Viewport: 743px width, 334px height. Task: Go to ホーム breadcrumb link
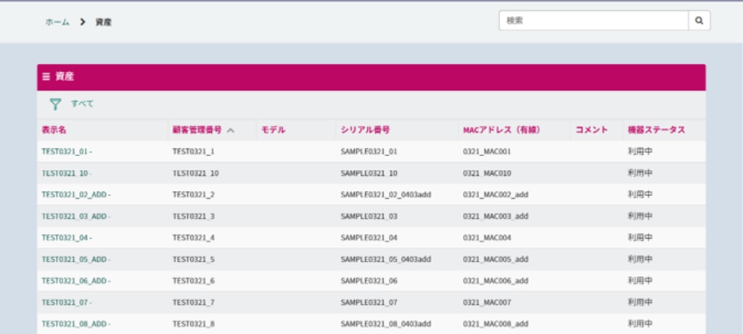pyautogui.click(x=57, y=22)
